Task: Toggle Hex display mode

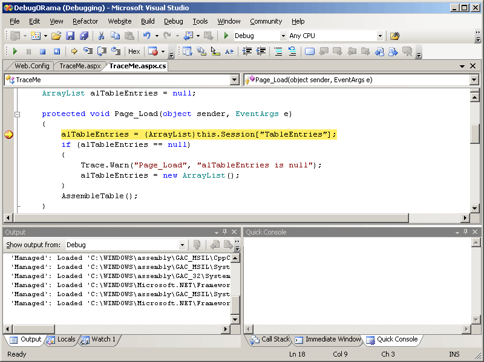Action: coord(134,51)
